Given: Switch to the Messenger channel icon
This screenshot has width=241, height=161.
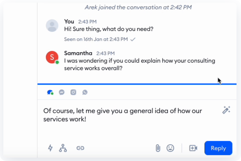Looking at the screenshot, I should click(x=62, y=92).
